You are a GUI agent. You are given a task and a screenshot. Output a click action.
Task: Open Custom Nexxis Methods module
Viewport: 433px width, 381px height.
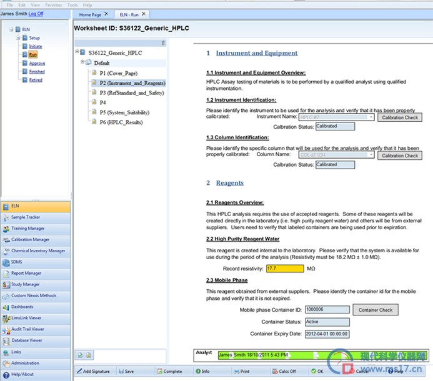click(36, 296)
